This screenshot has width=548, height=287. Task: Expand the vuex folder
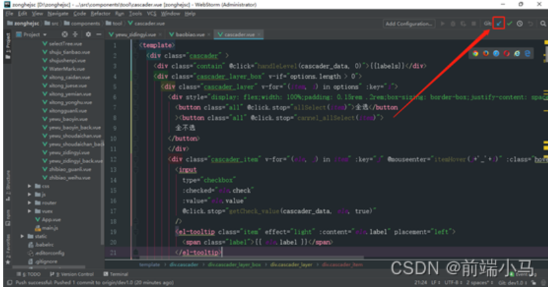click(30, 212)
